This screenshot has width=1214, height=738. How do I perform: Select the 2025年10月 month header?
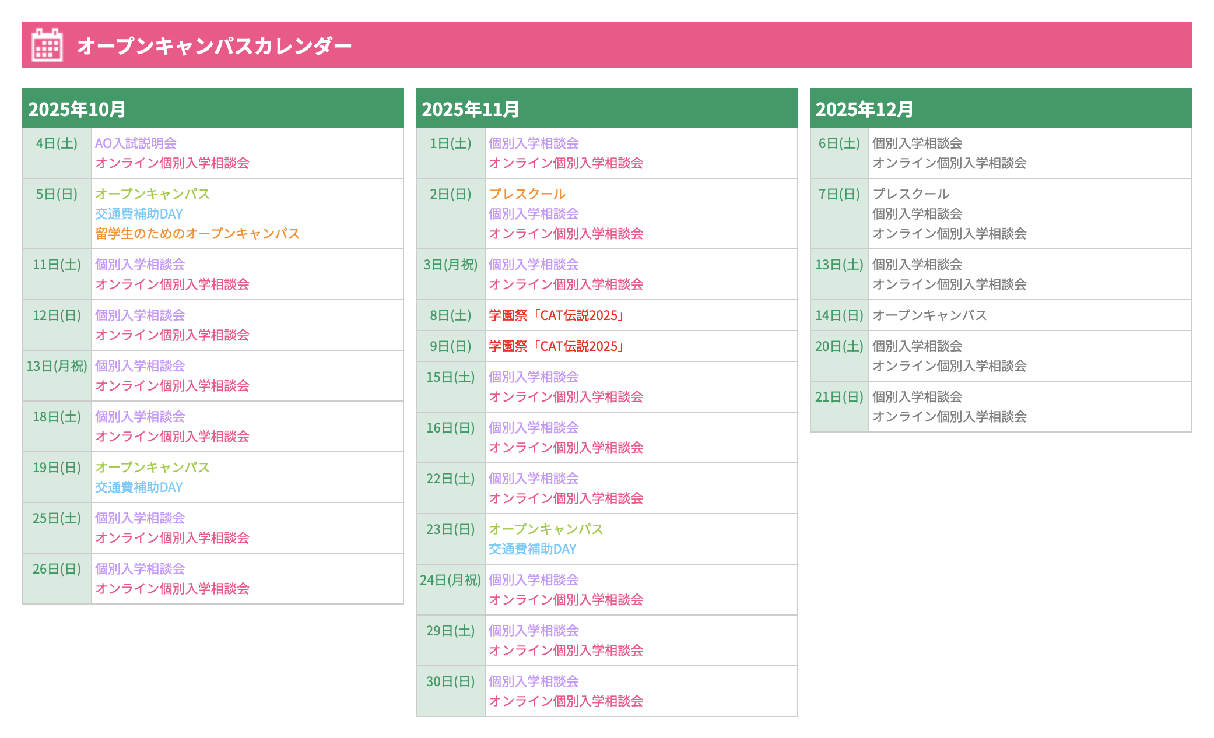[77, 109]
